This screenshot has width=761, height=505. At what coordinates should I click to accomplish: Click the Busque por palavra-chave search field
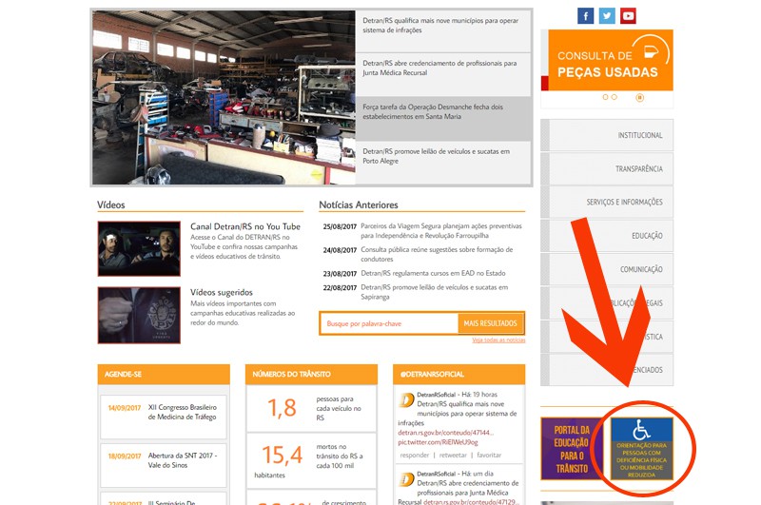click(x=389, y=323)
